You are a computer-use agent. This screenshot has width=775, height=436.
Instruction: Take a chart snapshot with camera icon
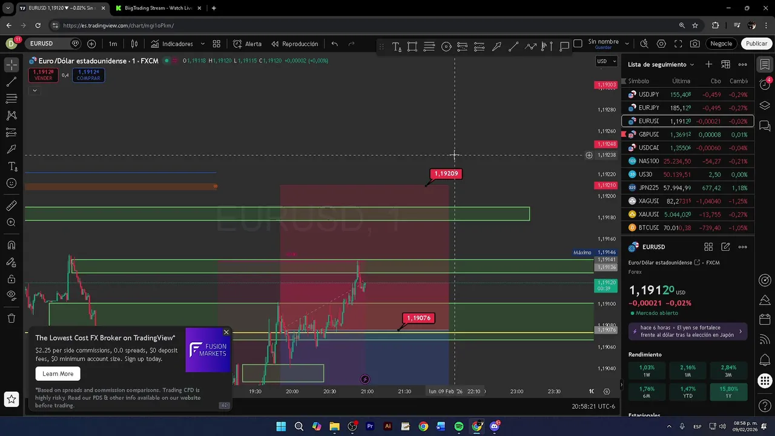695,44
